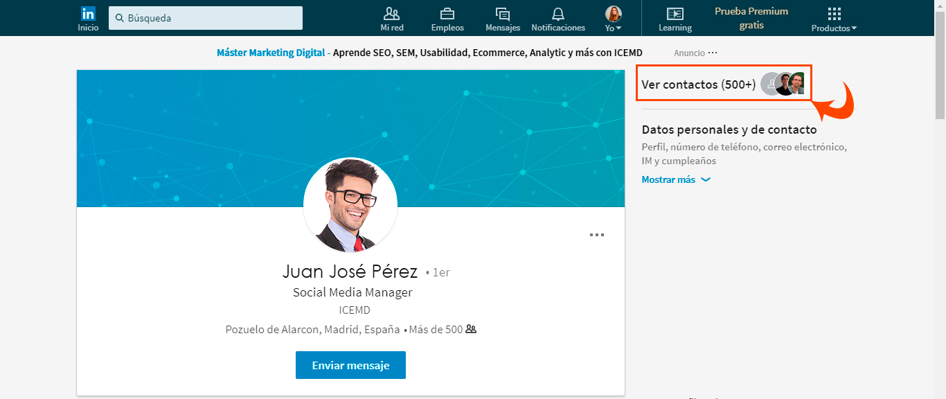Open the Máster Marketing Digital ad link

tap(271, 53)
